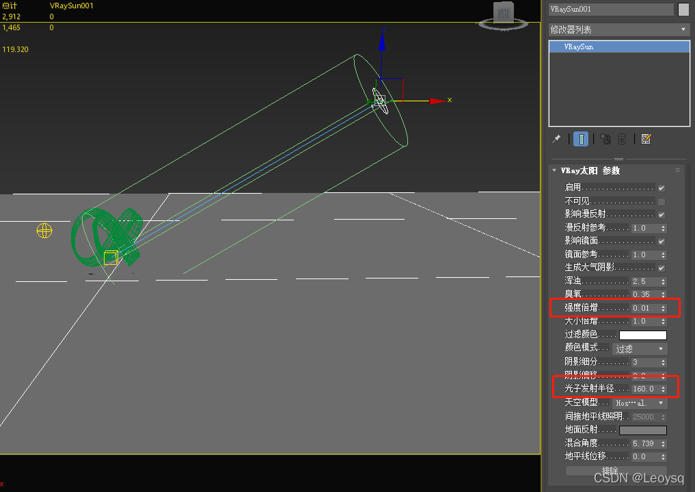Click object color swatch beside VRaySun001 name
695x492 pixels.
click(683, 10)
